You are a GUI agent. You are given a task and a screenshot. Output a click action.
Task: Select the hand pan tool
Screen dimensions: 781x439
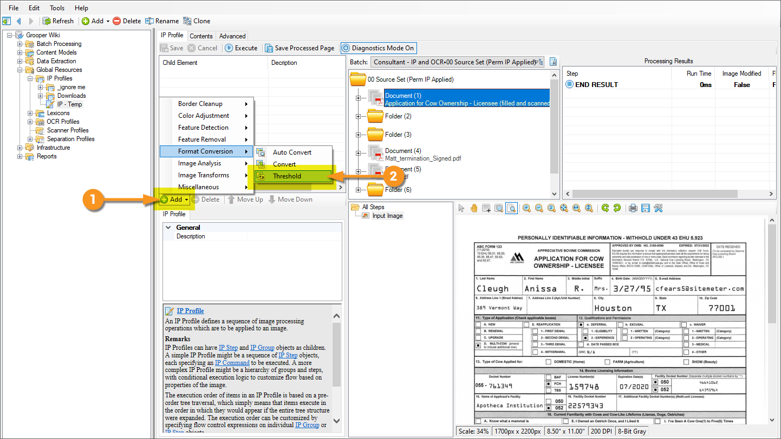[474, 208]
